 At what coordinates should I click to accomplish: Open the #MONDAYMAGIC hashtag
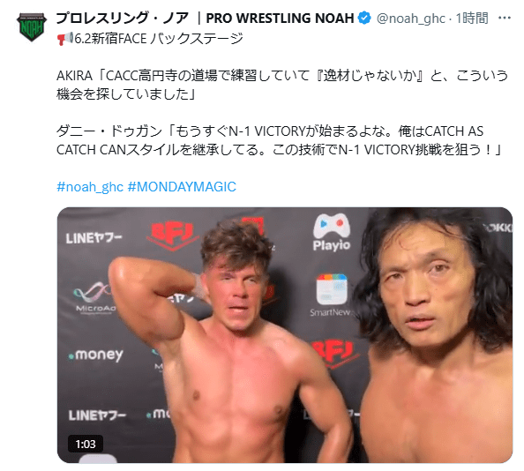pos(182,187)
